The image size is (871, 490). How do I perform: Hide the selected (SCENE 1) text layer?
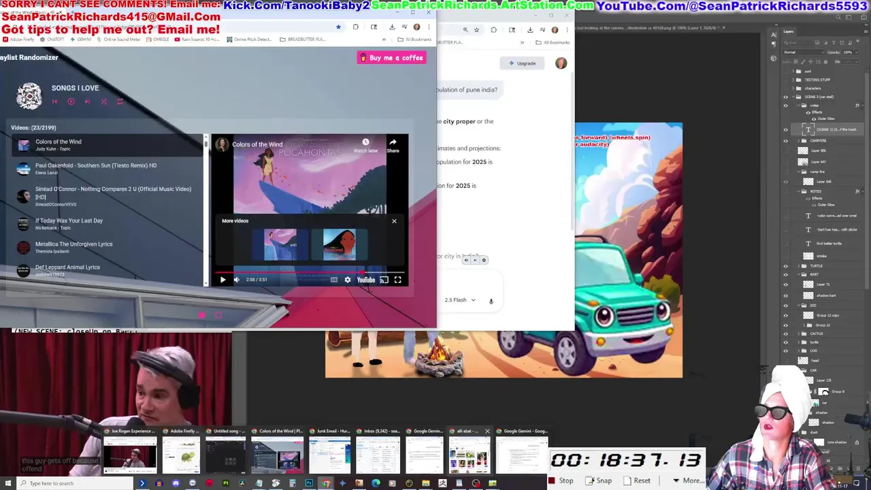[x=786, y=129]
